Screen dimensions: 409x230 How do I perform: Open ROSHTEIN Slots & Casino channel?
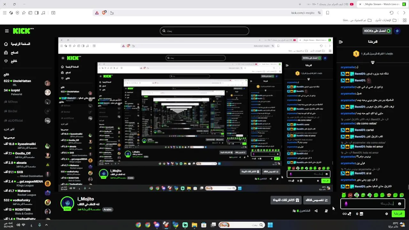[27, 211]
